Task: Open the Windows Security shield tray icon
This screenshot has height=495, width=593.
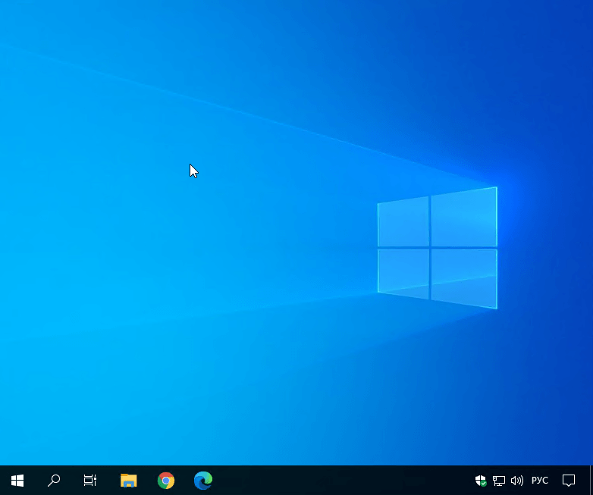Action: [x=481, y=481]
